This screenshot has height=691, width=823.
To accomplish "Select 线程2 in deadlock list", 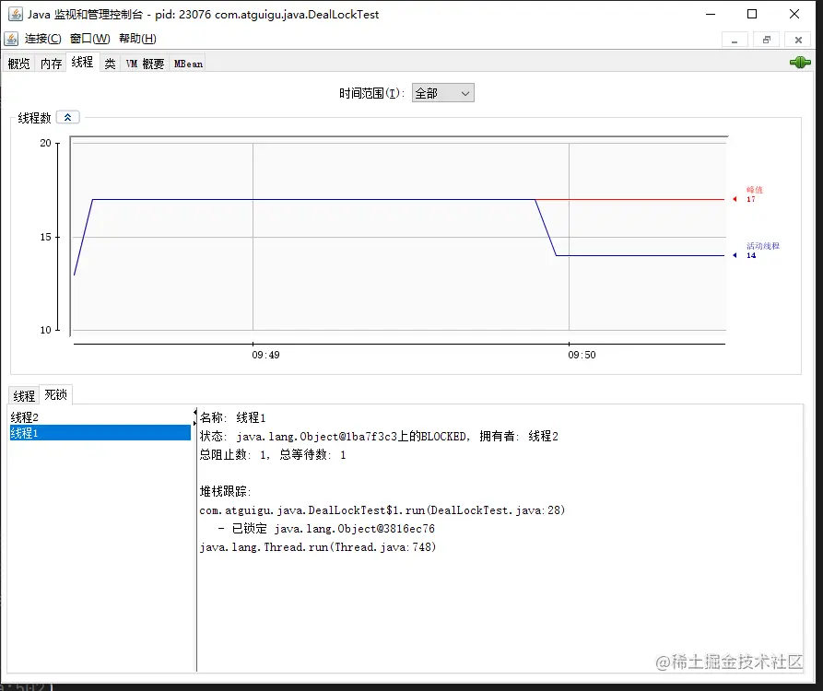I will [100, 417].
